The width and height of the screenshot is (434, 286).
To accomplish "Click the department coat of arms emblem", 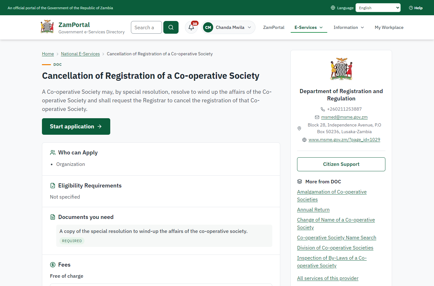I will click(x=341, y=69).
